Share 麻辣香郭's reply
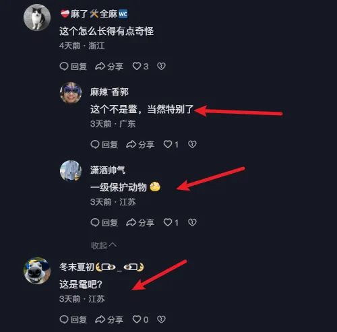Image resolution: width=337 pixels, height=332 pixels. click(x=140, y=145)
